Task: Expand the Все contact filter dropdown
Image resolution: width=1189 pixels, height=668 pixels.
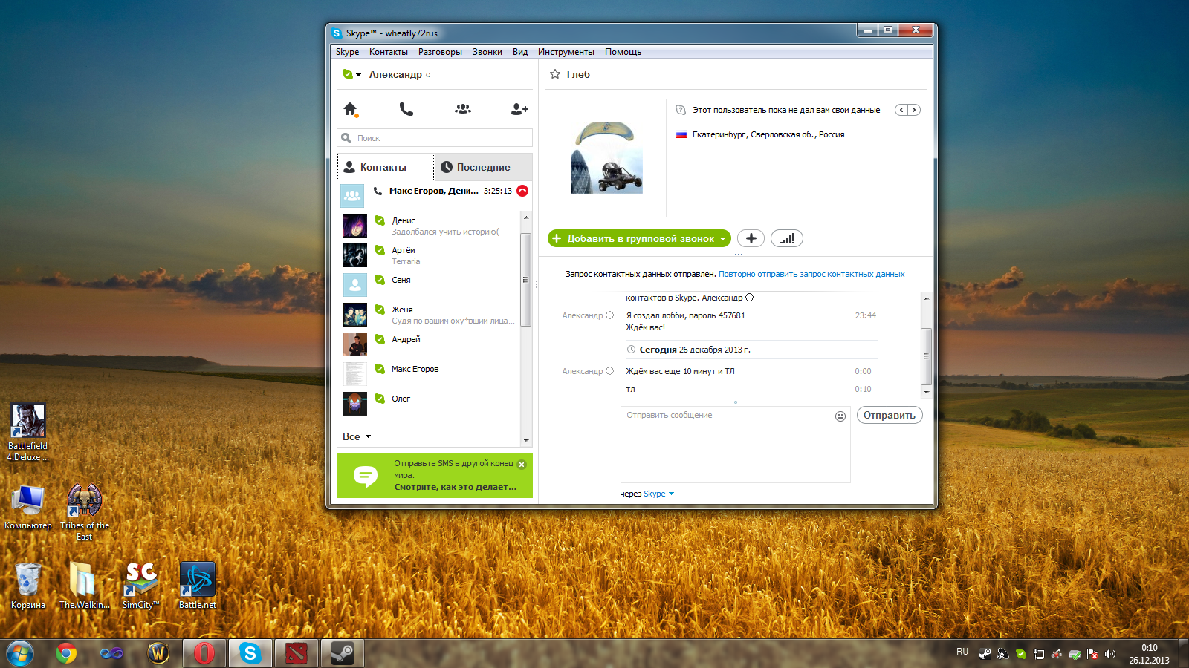Action: [357, 436]
